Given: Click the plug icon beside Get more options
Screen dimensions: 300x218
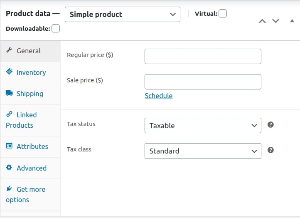Looking at the screenshot, I should coord(9,189).
